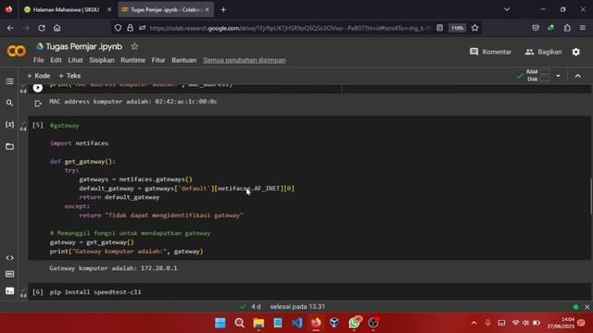Open RAM and Disk connection dropdown arrow

click(x=558, y=76)
